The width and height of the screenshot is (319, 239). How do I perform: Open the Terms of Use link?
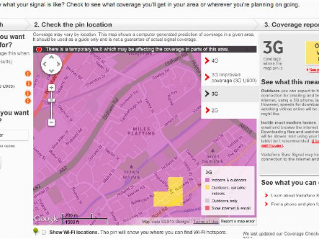(206, 221)
